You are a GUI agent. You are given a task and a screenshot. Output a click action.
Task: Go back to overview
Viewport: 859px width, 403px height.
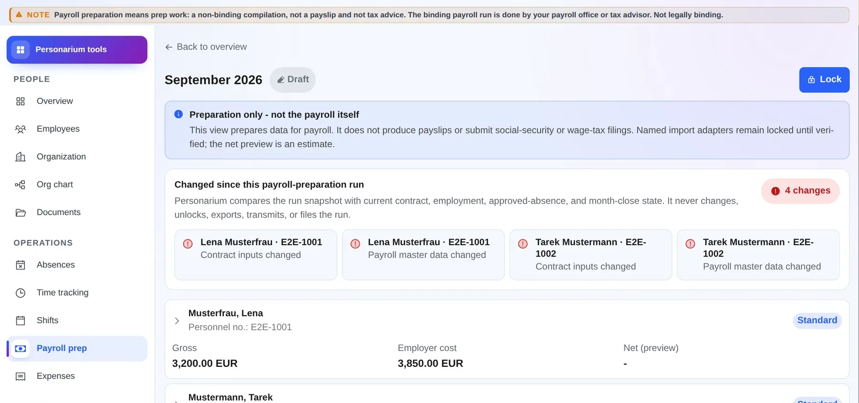tap(206, 47)
